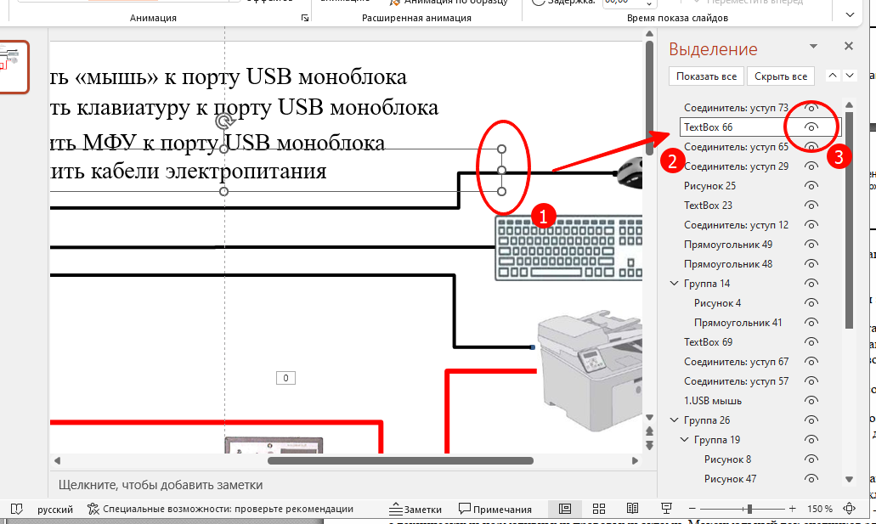This screenshot has height=524, width=876.
Task: Click the selection pane vertical scrollbar thumb
Action: click(x=849, y=220)
